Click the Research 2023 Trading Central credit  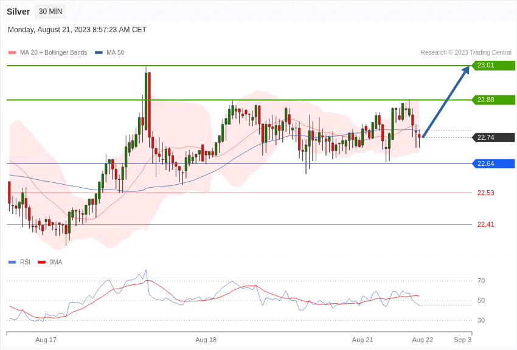(466, 52)
